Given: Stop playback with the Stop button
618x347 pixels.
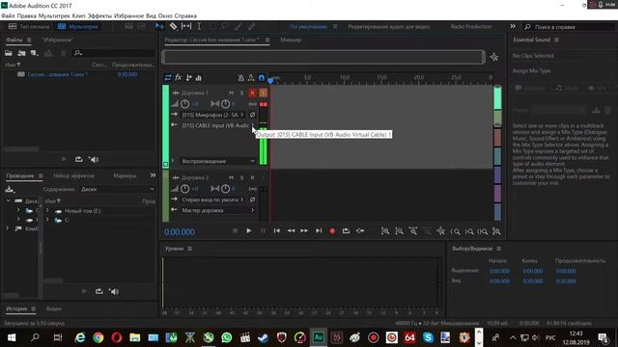Looking at the screenshot, I should [x=235, y=231].
